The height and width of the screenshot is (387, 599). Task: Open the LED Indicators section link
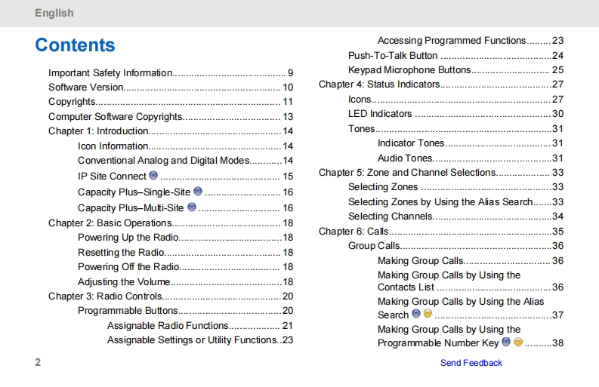[x=380, y=114]
